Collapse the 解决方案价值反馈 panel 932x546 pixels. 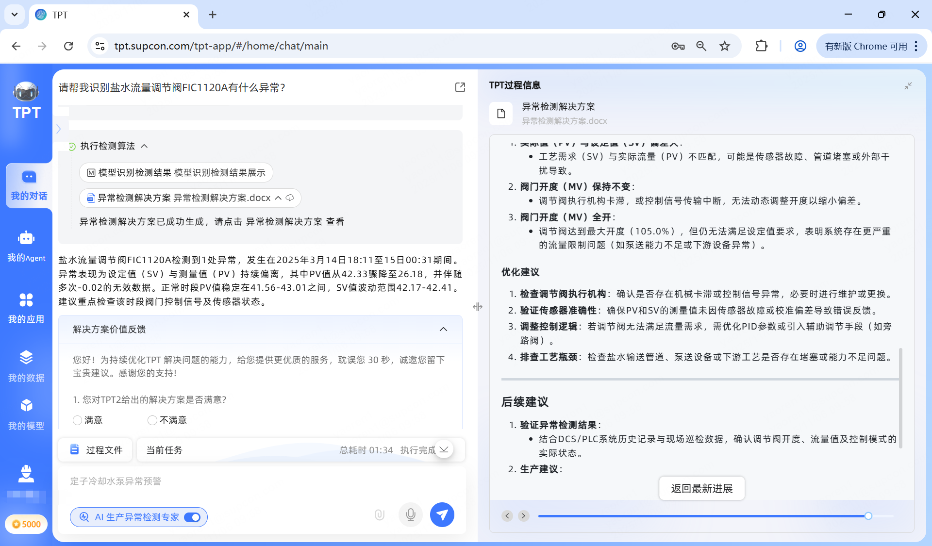coord(443,330)
